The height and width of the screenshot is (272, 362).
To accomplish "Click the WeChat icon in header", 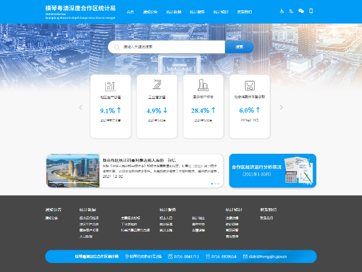I will point(301,11).
